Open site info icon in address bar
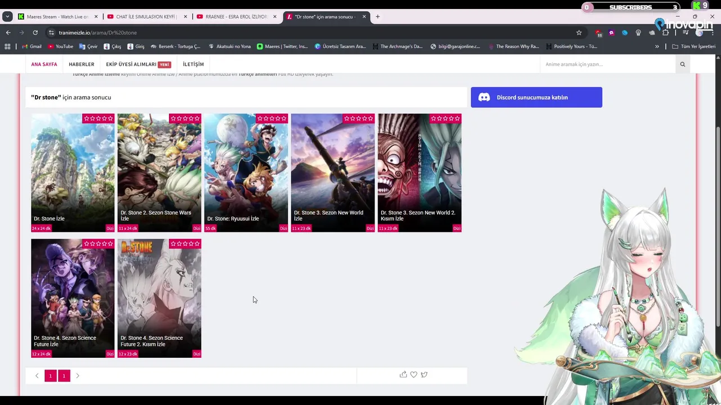Viewport: 721px width, 405px height. [x=51, y=33]
